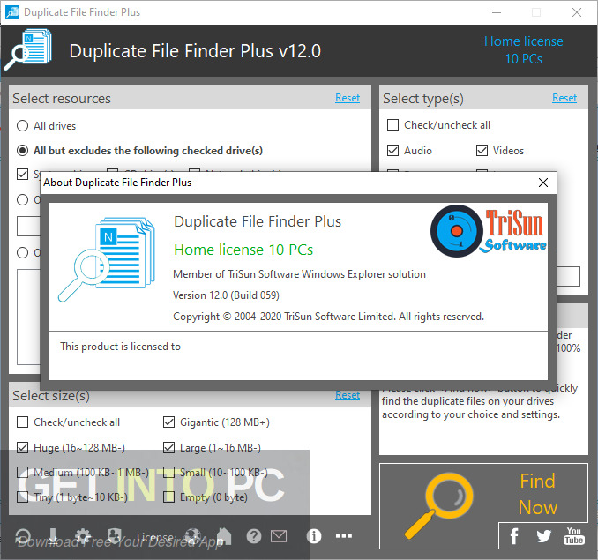The width and height of the screenshot is (598, 560).
Task: Click the License text in bottom toolbar
Action: [x=155, y=537]
